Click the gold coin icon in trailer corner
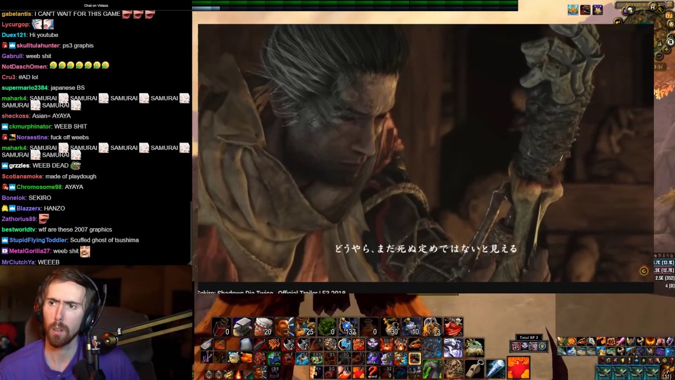This screenshot has height=380, width=675. click(643, 271)
